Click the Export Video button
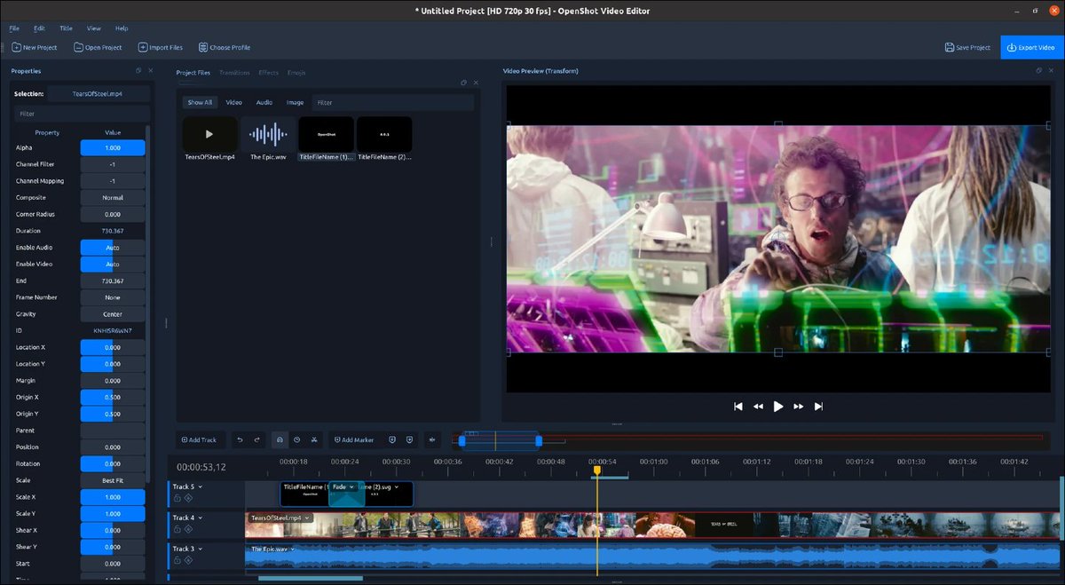This screenshot has width=1065, height=585. pyautogui.click(x=1030, y=47)
